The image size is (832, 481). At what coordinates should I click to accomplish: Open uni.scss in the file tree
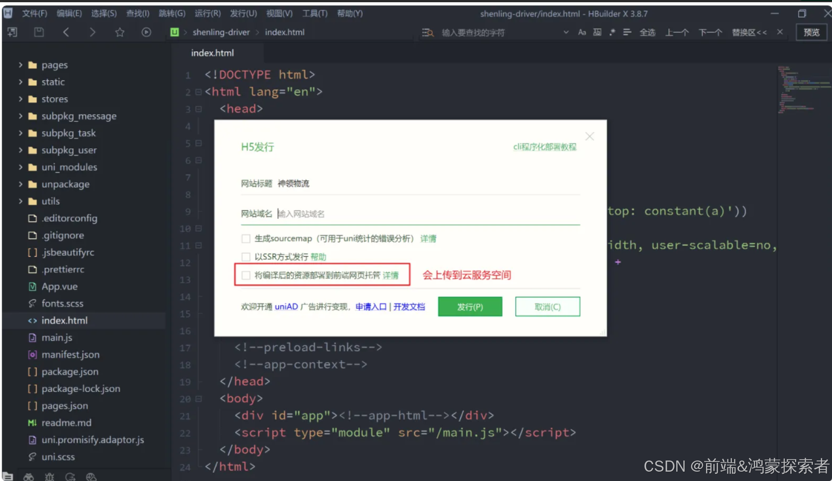[x=58, y=457]
